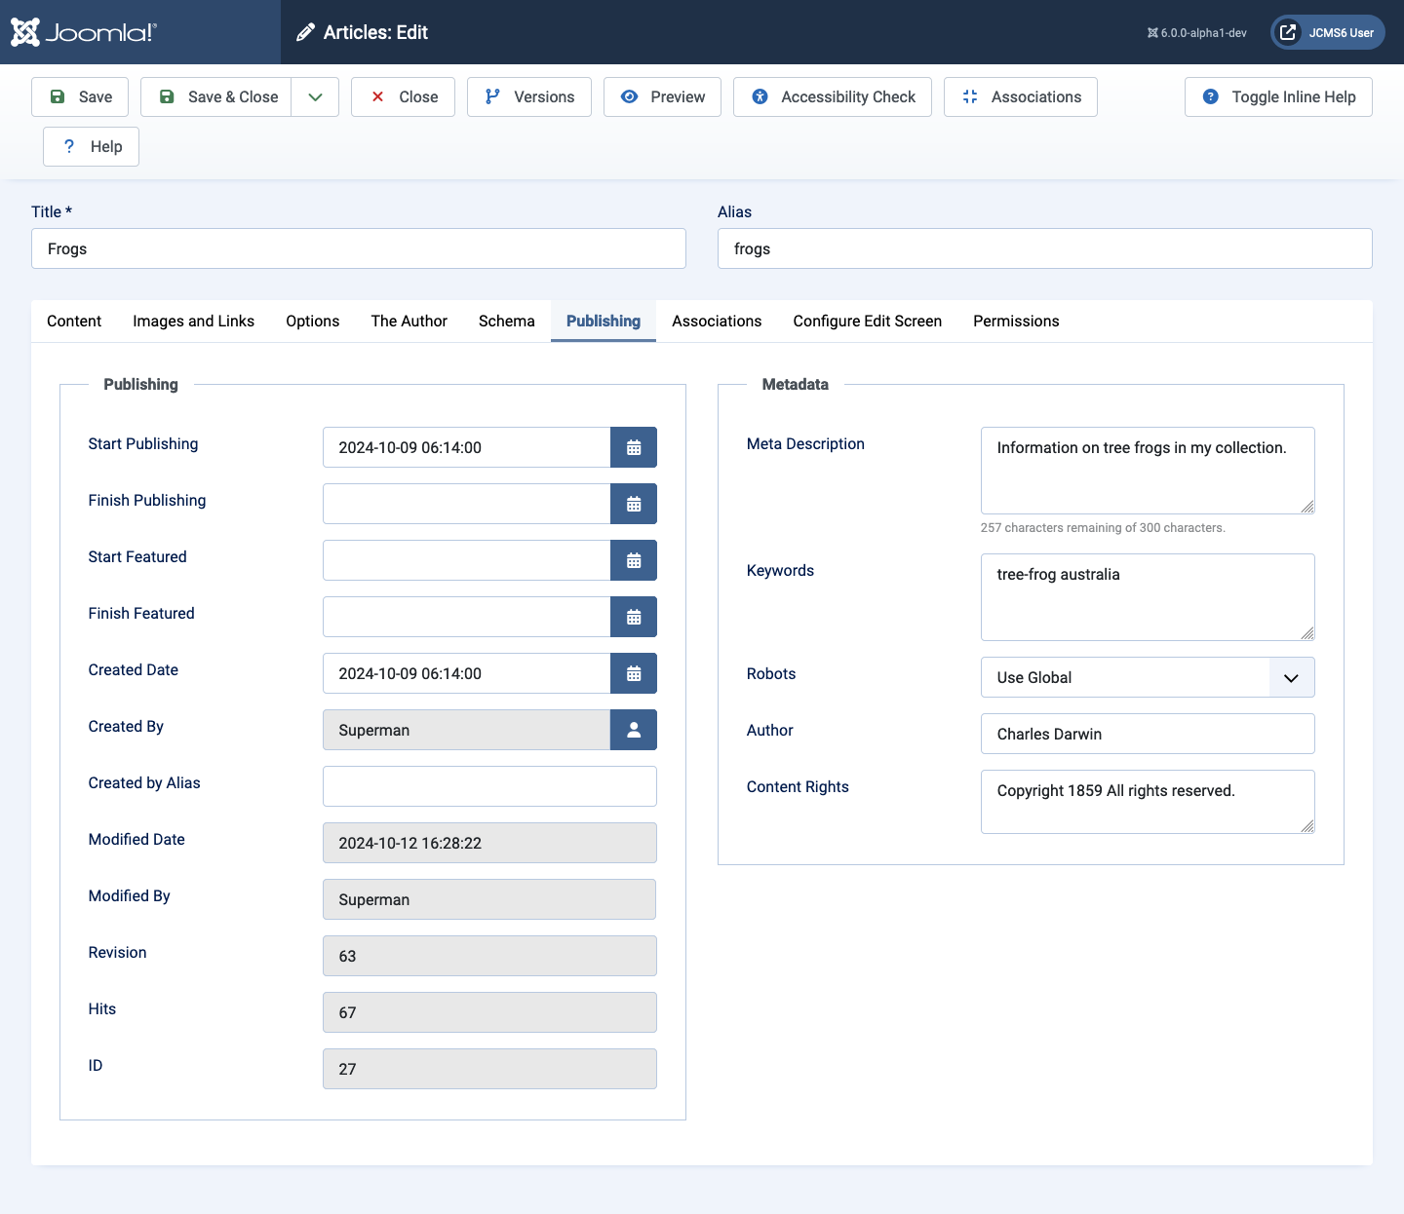Run the Accessibility Check
The width and height of the screenshot is (1404, 1214).
coord(833,96)
